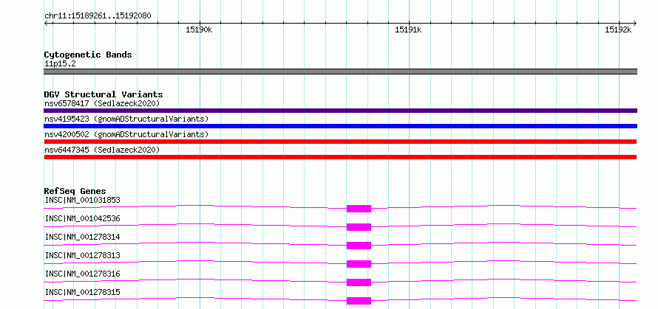
Task: Select the DGV Structural Variants track title
Action: pos(104,94)
